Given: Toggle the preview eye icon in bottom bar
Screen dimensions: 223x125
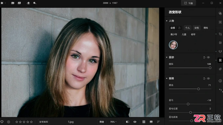Looking at the screenshot, I should click(x=135, y=122).
